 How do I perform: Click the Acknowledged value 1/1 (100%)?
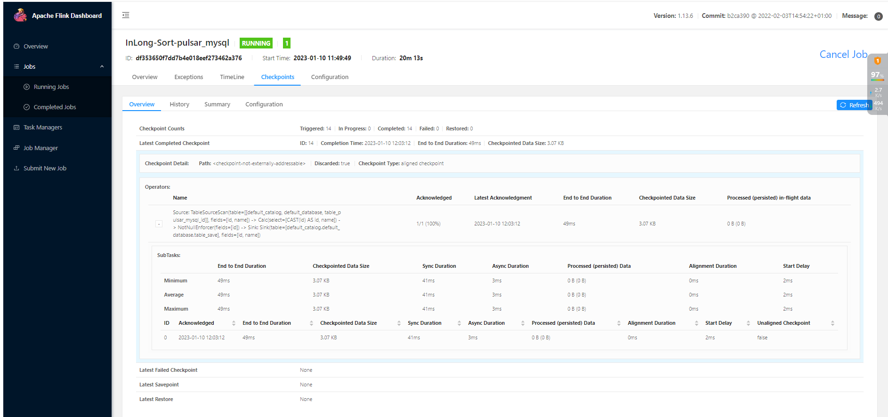point(428,224)
